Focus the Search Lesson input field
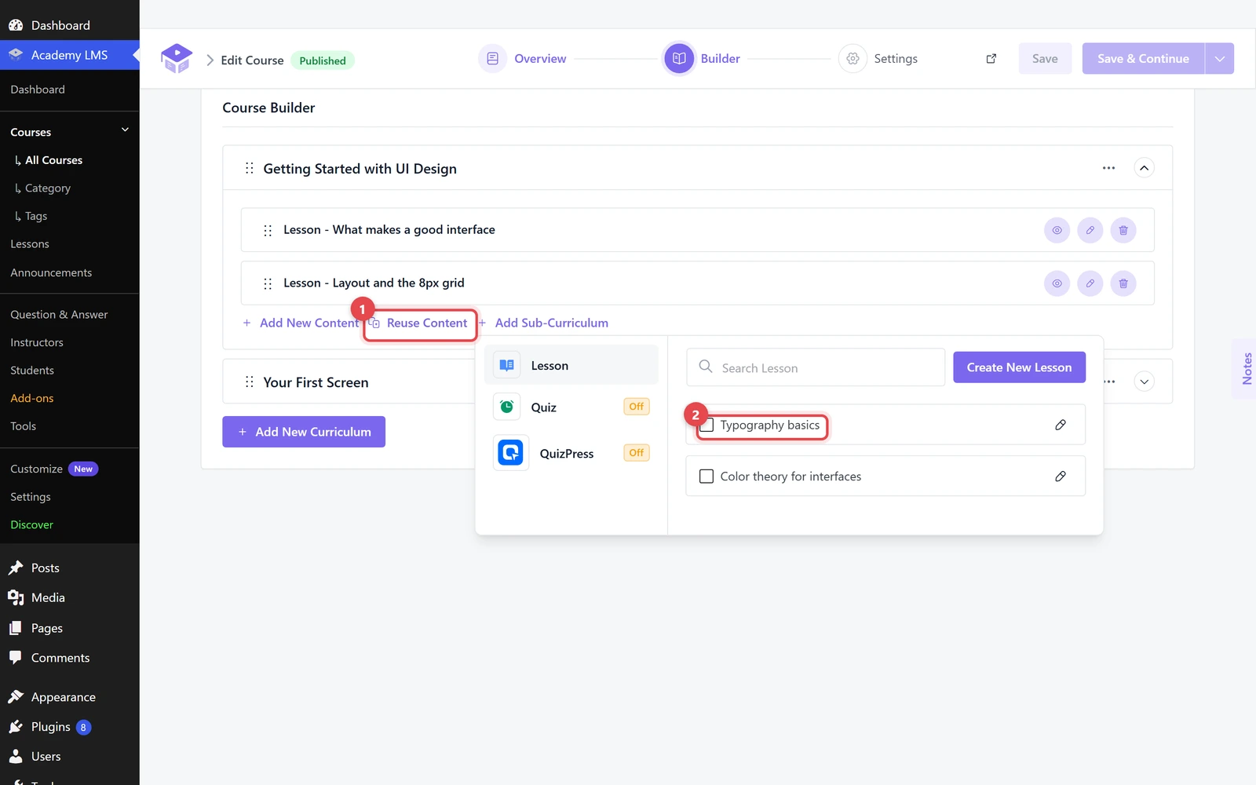1256x785 pixels. (816, 367)
